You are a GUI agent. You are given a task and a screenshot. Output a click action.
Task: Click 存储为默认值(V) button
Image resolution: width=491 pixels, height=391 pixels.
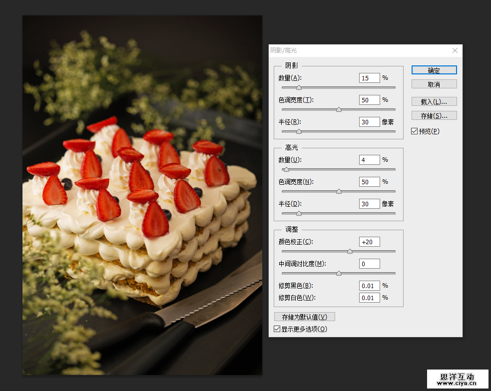click(304, 317)
